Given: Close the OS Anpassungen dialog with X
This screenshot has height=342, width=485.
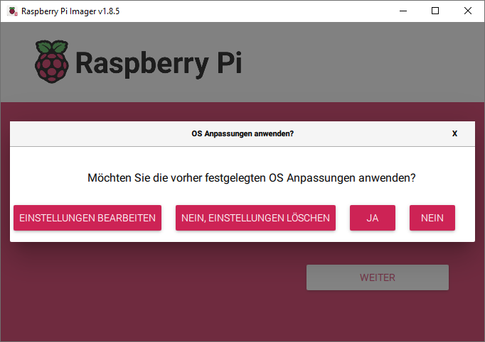Looking at the screenshot, I should [454, 133].
